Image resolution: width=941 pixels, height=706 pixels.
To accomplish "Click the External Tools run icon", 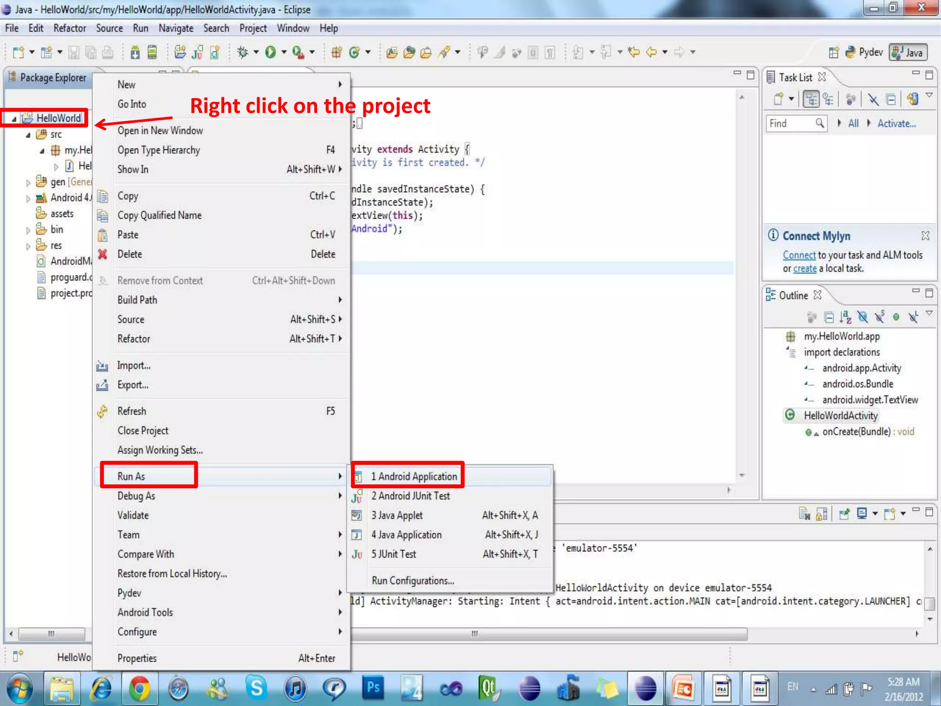I will 298,52.
